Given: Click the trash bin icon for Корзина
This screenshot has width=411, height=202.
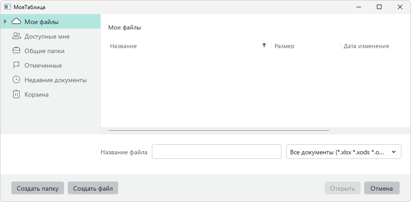Looking at the screenshot, I should pyautogui.click(x=16, y=94).
